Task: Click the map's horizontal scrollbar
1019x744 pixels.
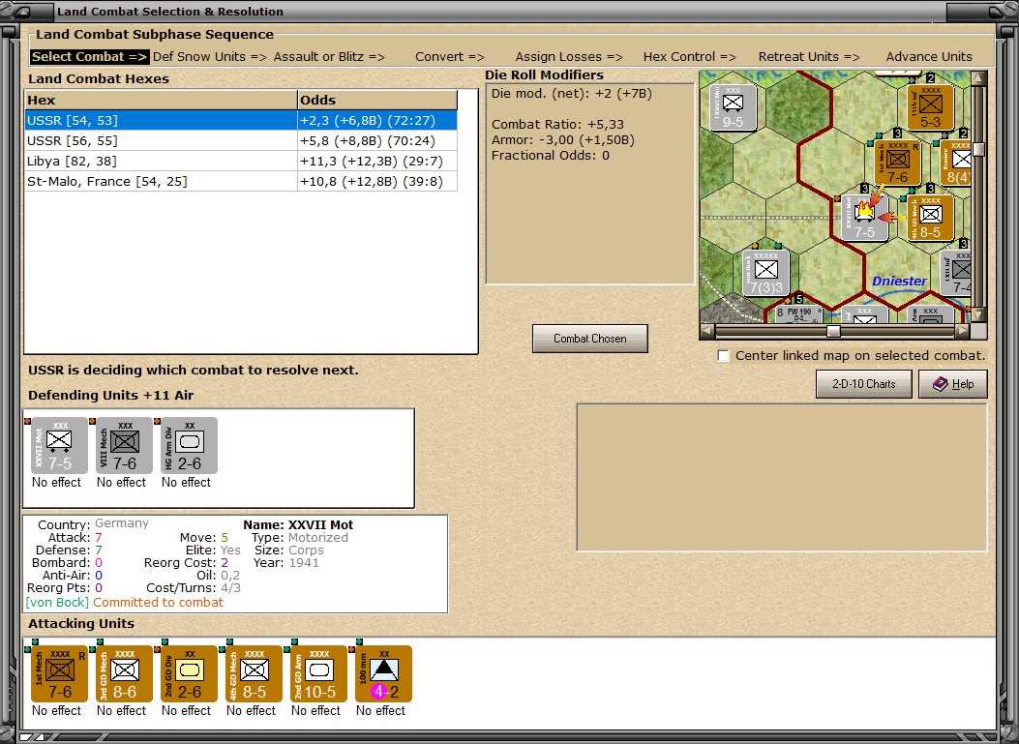Action: click(x=832, y=331)
